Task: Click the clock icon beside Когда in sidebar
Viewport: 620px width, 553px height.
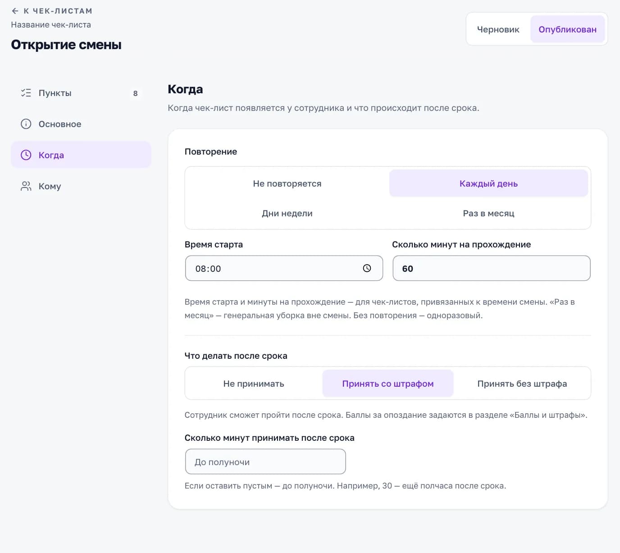Action: [26, 155]
